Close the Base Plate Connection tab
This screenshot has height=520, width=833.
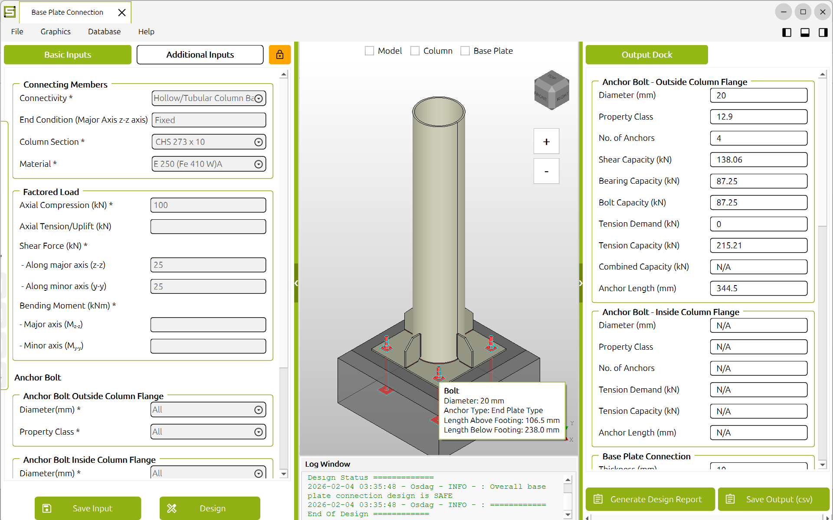pos(122,13)
